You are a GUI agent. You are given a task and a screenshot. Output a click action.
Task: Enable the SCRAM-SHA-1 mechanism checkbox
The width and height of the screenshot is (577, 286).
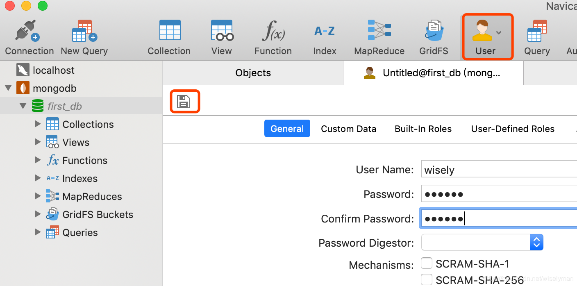pos(427,263)
